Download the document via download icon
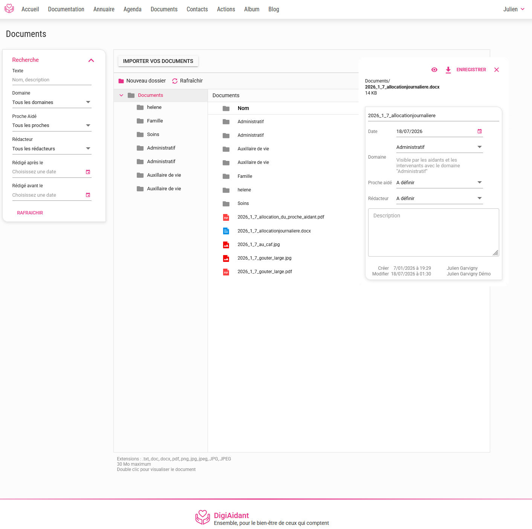The height and width of the screenshot is (529, 532). click(x=448, y=70)
